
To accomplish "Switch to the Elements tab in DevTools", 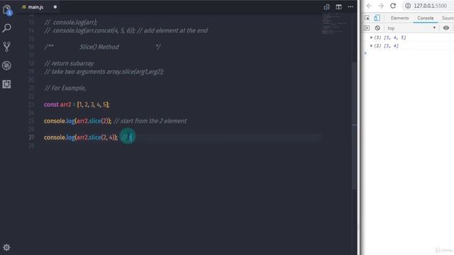I will (399, 18).
